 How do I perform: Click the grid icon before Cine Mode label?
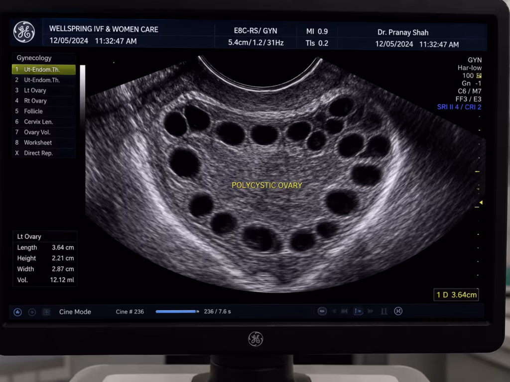(x=46, y=312)
